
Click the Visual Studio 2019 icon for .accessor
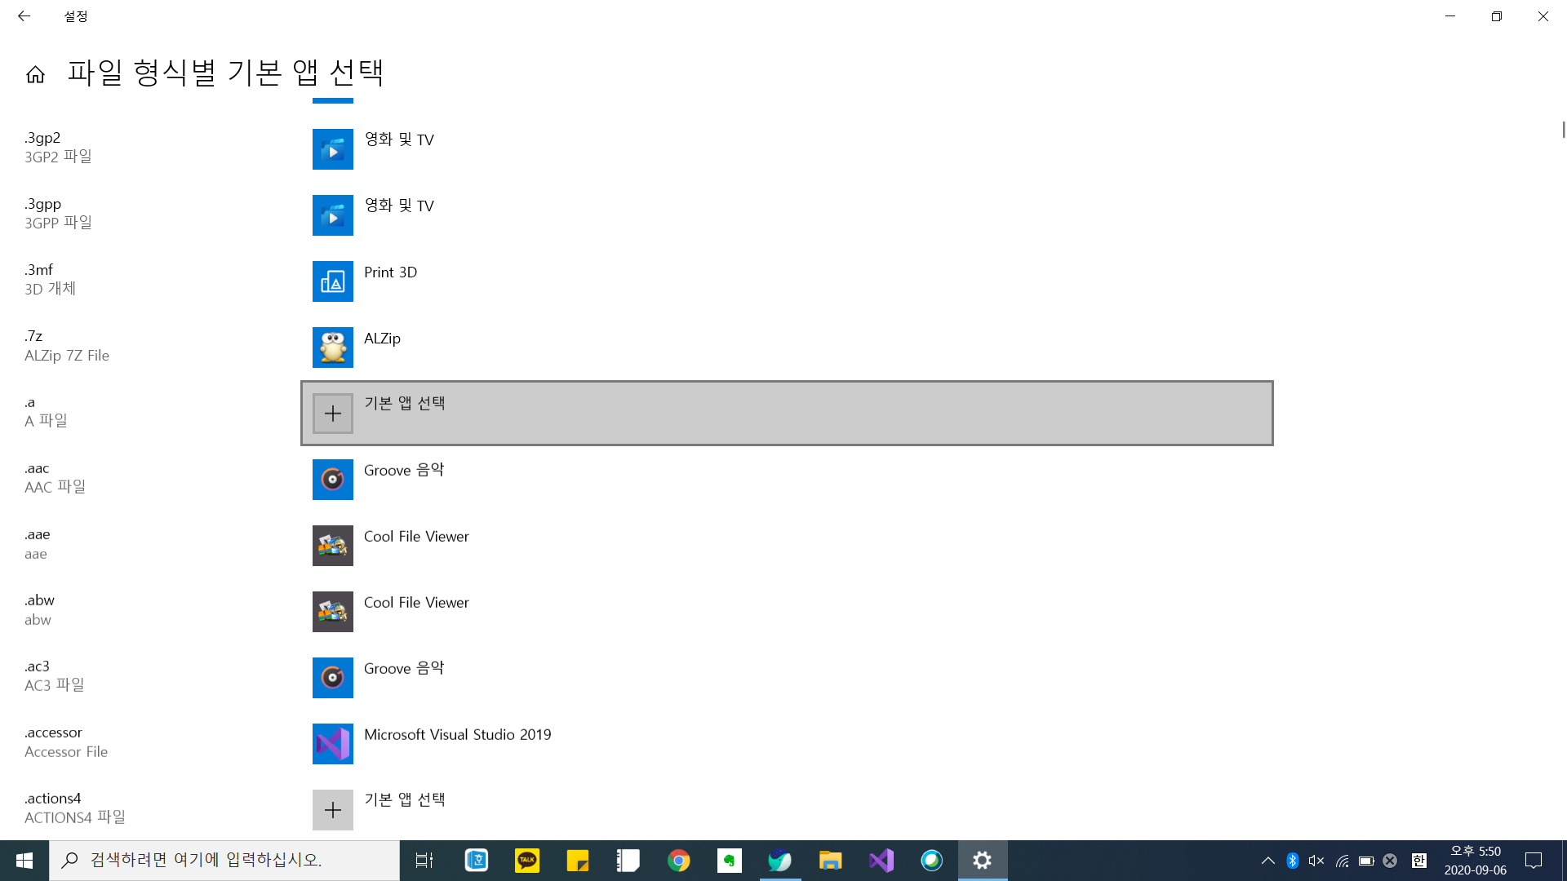tap(332, 744)
